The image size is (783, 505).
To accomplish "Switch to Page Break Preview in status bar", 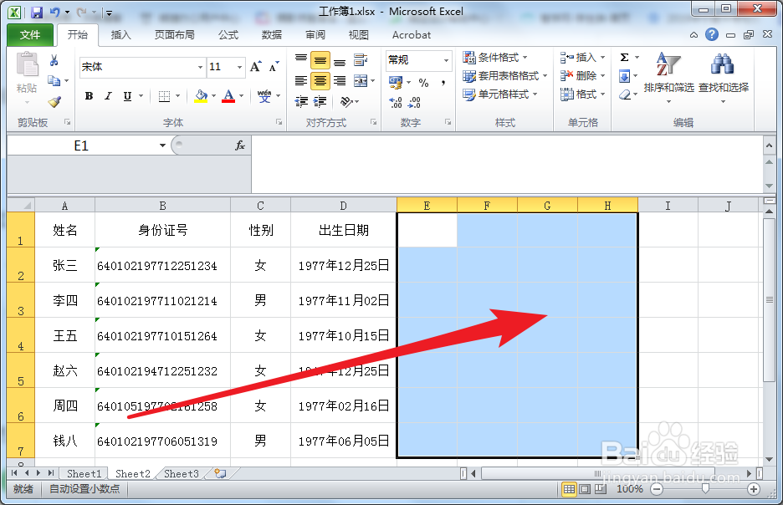I will 601,489.
